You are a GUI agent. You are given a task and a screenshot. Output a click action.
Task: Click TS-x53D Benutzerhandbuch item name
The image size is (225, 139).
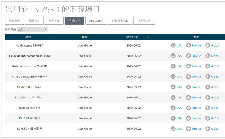coord(30,77)
